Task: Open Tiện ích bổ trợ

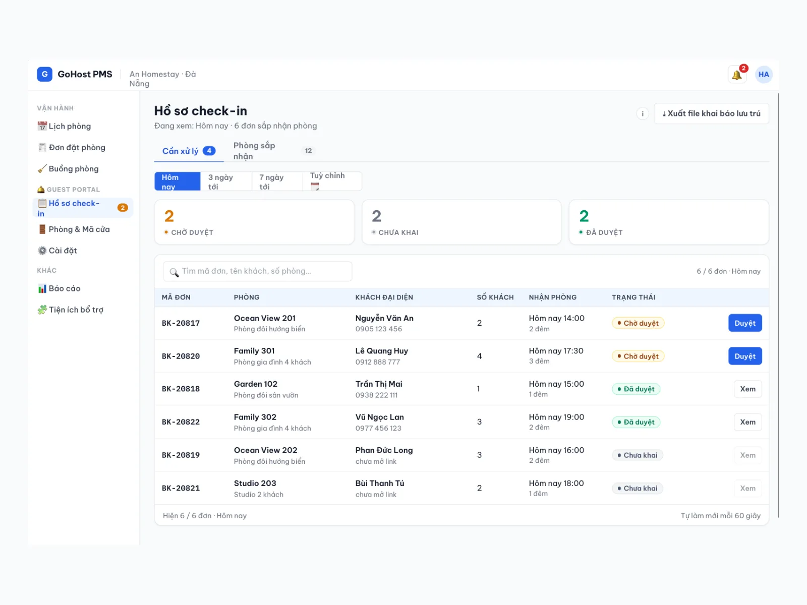Action: pyautogui.click(x=83, y=310)
